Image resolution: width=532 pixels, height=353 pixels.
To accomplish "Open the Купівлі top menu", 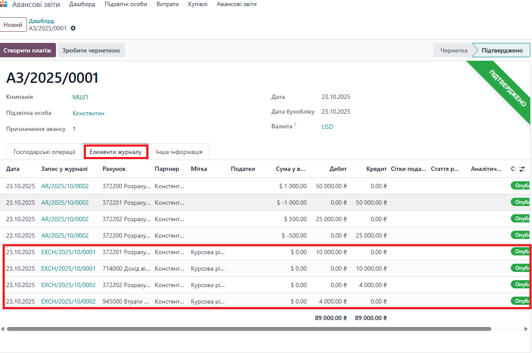I will 197,4.
